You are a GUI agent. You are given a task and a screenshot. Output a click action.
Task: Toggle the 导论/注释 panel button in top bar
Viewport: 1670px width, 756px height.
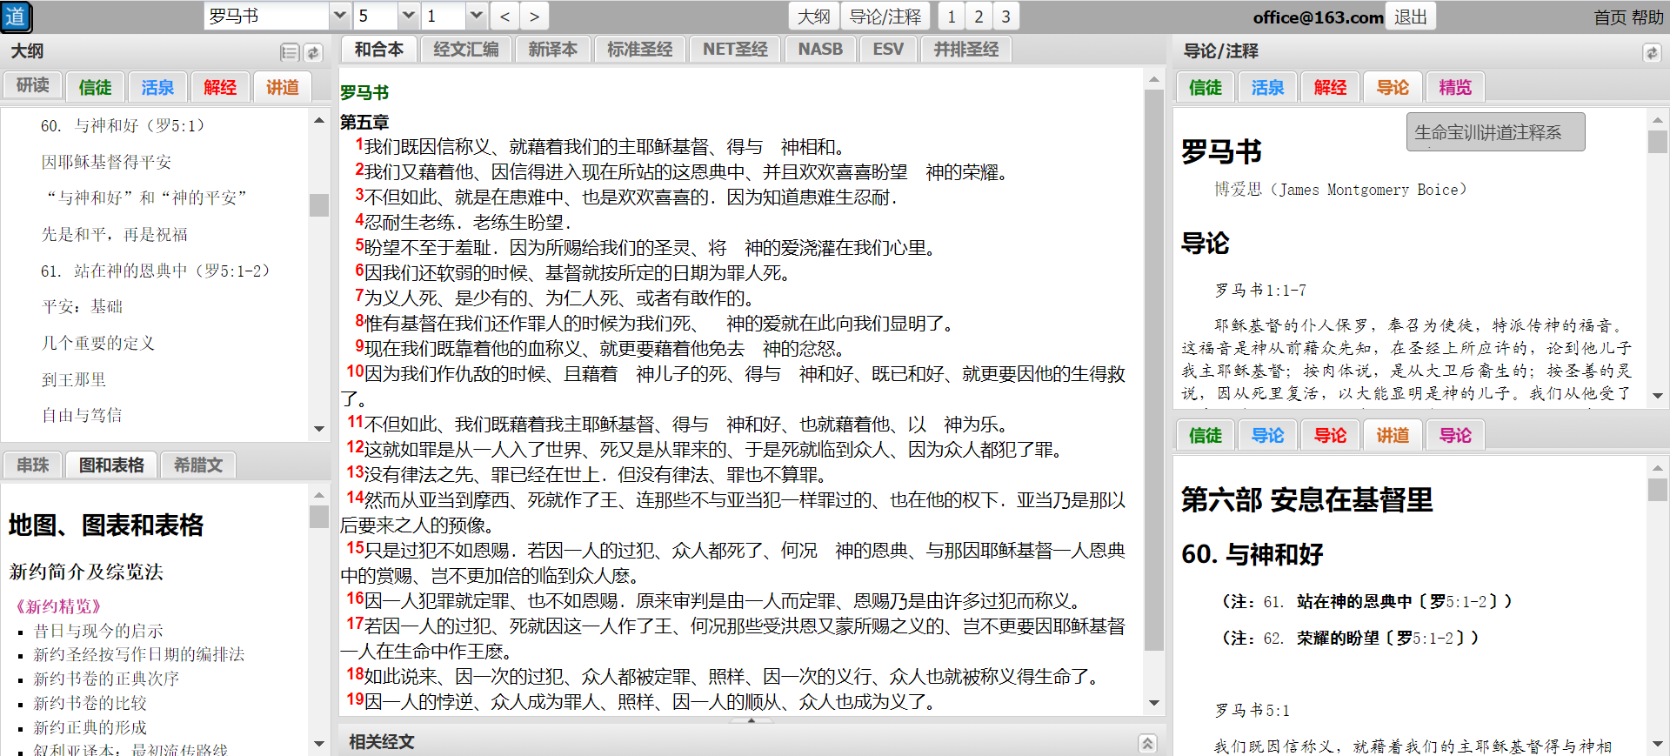coord(885,17)
